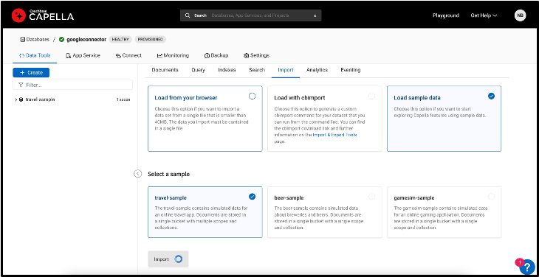Click the search field for databases
Image resolution: width=539 pixels, height=277 pixels.
[x=250, y=15]
